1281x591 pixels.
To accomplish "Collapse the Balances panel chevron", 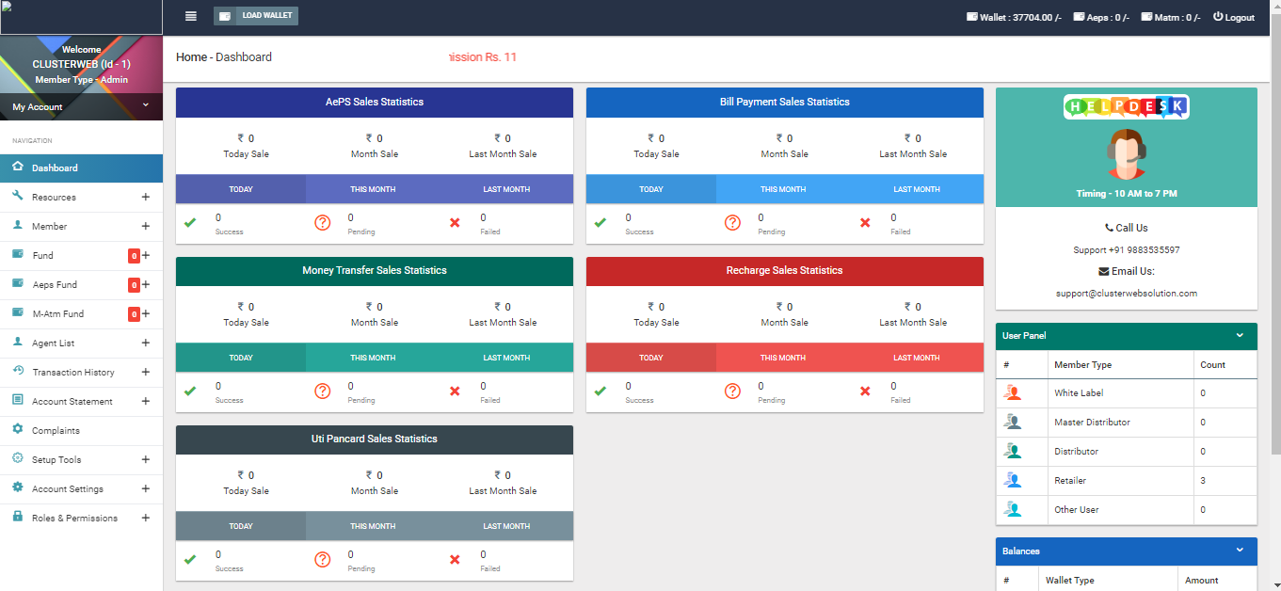I will pyautogui.click(x=1240, y=551).
